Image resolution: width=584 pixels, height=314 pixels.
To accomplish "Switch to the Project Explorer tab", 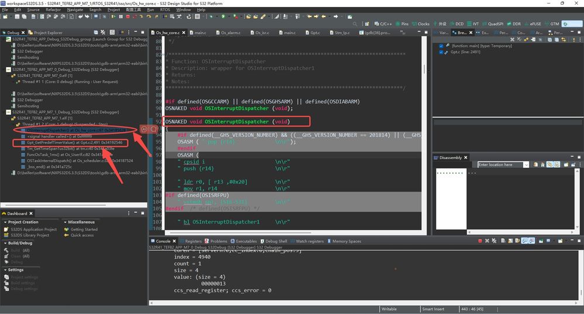I will click(45, 33).
